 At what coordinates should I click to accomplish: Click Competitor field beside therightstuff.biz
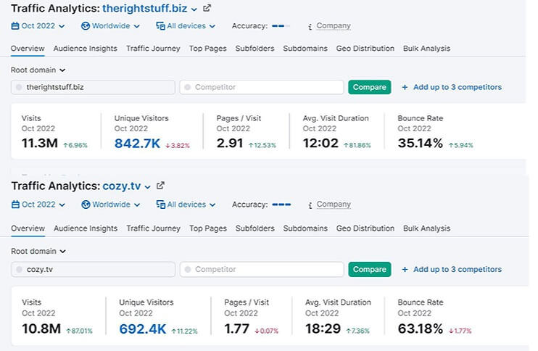pyautogui.click(x=262, y=87)
